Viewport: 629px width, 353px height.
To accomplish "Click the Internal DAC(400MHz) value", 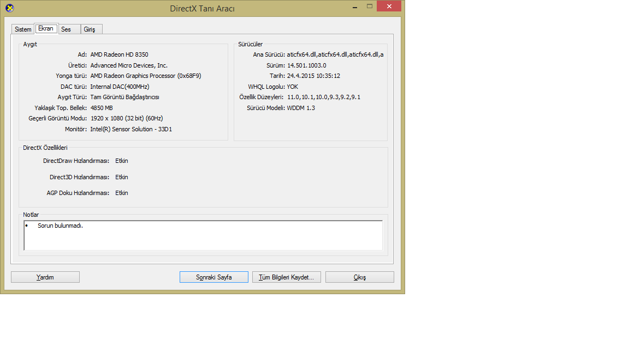I will coord(120,87).
